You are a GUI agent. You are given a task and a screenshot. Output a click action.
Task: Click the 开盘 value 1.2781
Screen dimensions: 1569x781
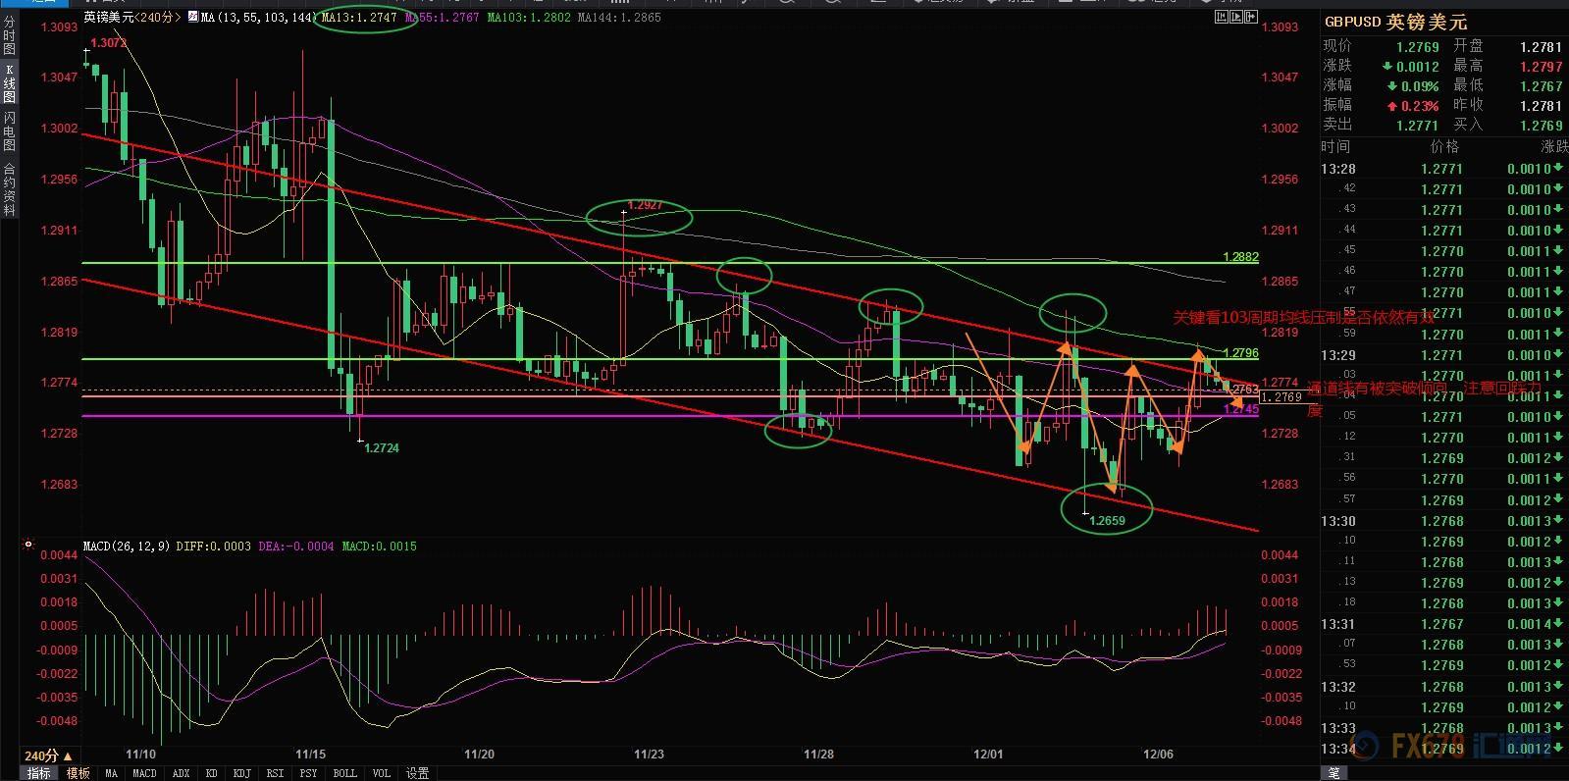[1541, 47]
